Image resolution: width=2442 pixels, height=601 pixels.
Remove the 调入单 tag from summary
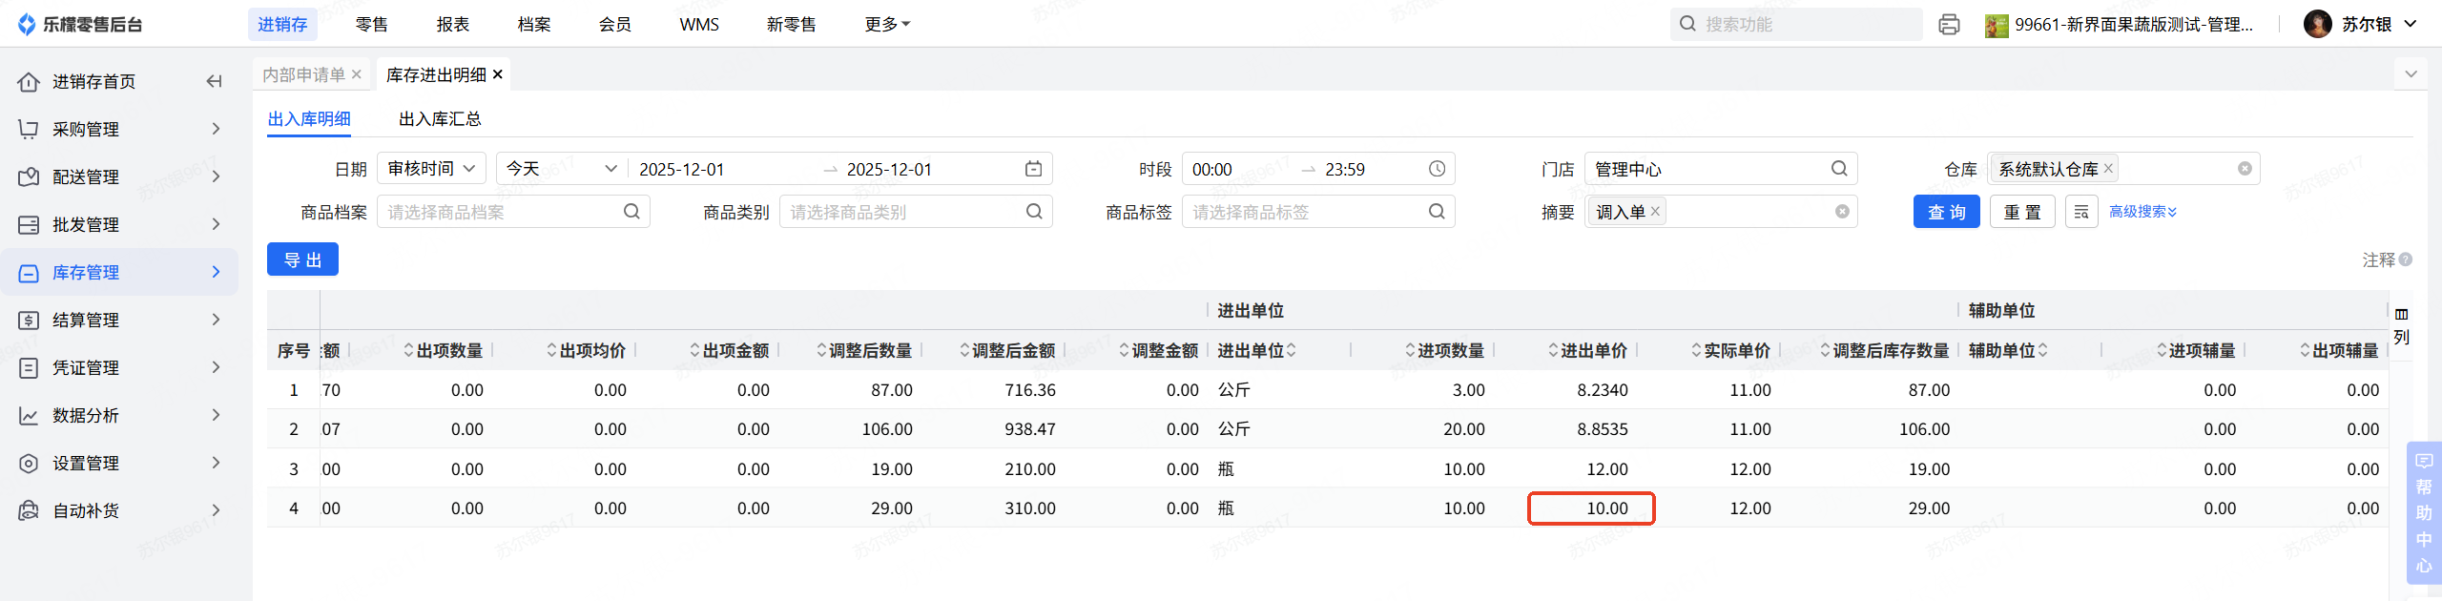coord(1656,212)
